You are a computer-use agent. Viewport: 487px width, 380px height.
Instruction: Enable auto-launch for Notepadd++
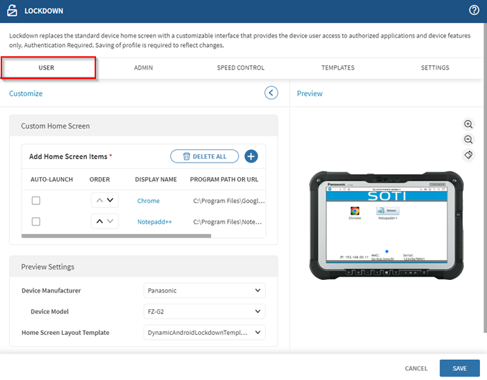pyautogui.click(x=36, y=222)
